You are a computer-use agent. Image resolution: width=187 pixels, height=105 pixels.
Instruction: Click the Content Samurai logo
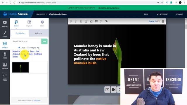point(16,14)
